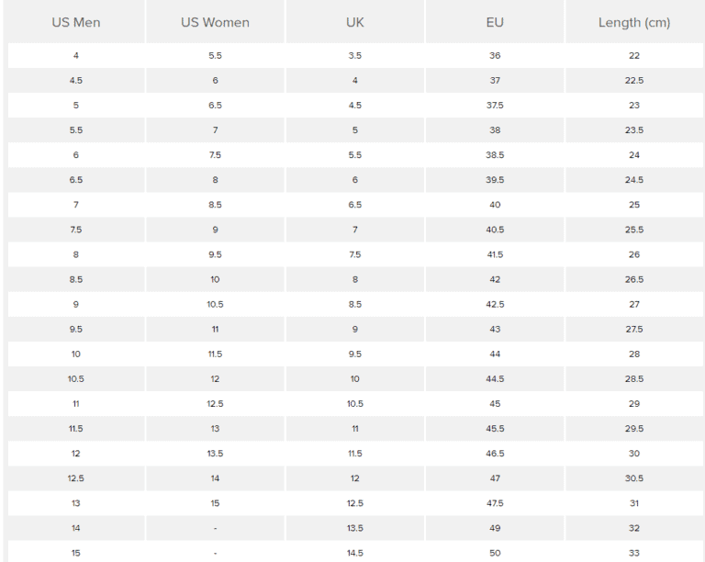Select EU size 36 cell

click(495, 56)
